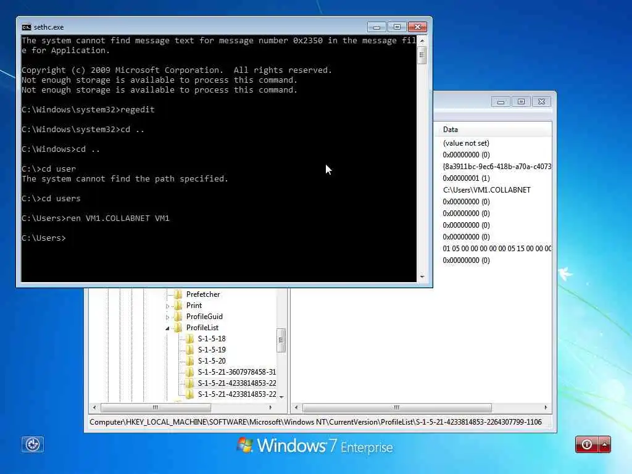
Task: Click the command prompt vertical scroll thumb
Action: 422,55
